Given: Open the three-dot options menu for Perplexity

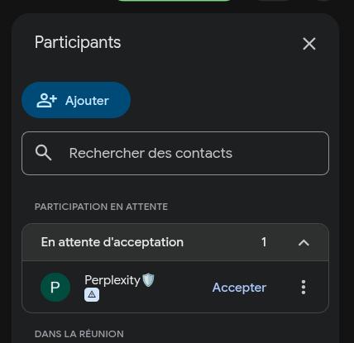Looking at the screenshot, I should (x=304, y=287).
